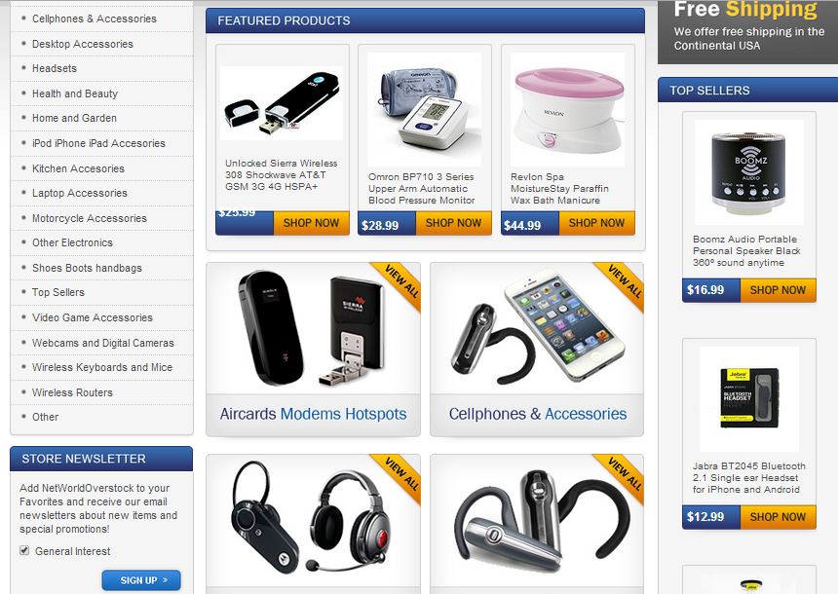Open the Revlon paraffin wax bath image
838x594 pixels.
pyautogui.click(x=567, y=109)
